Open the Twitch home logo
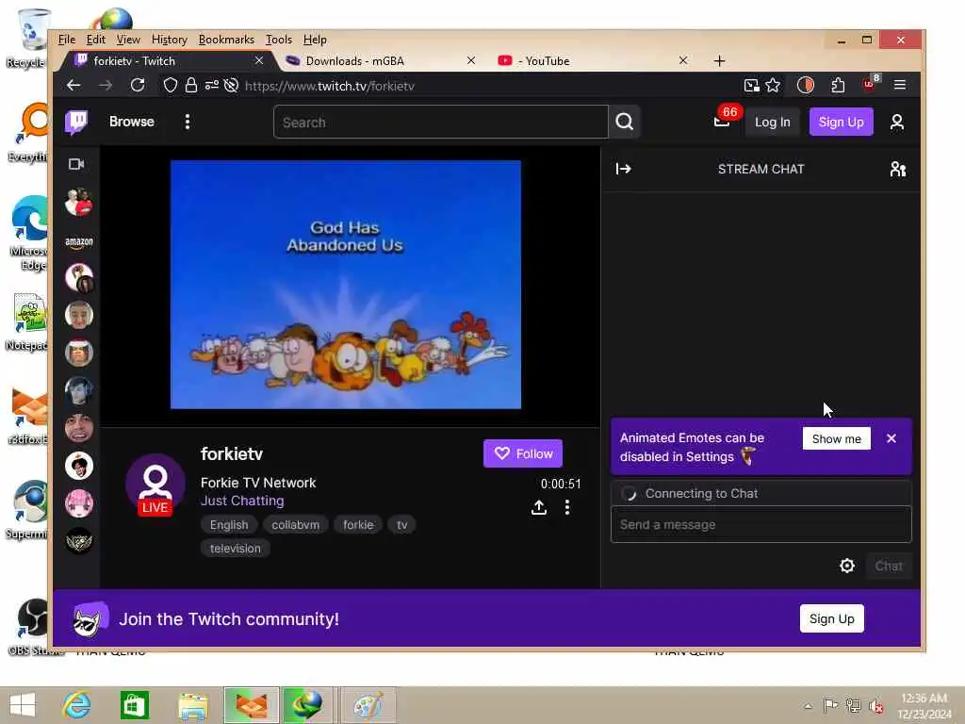 (x=76, y=122)
